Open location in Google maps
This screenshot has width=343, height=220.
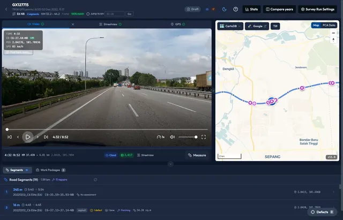click(257, 26)
